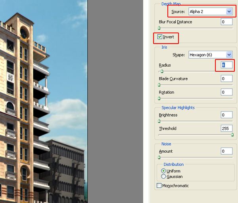Viewport: 238px width, 203px height.
Task: Click the Specular Highlights Brightness field
Action: pyautogui.click(x=227, y=115)
